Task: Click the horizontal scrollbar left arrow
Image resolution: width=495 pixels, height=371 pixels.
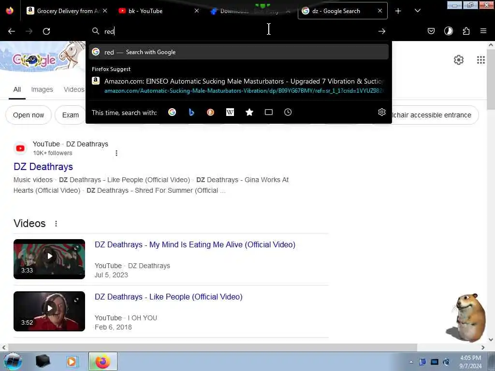Action: coord(4,347)
